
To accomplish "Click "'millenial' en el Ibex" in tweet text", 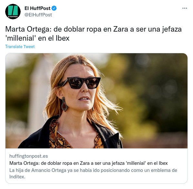I will tap(37, 38).
